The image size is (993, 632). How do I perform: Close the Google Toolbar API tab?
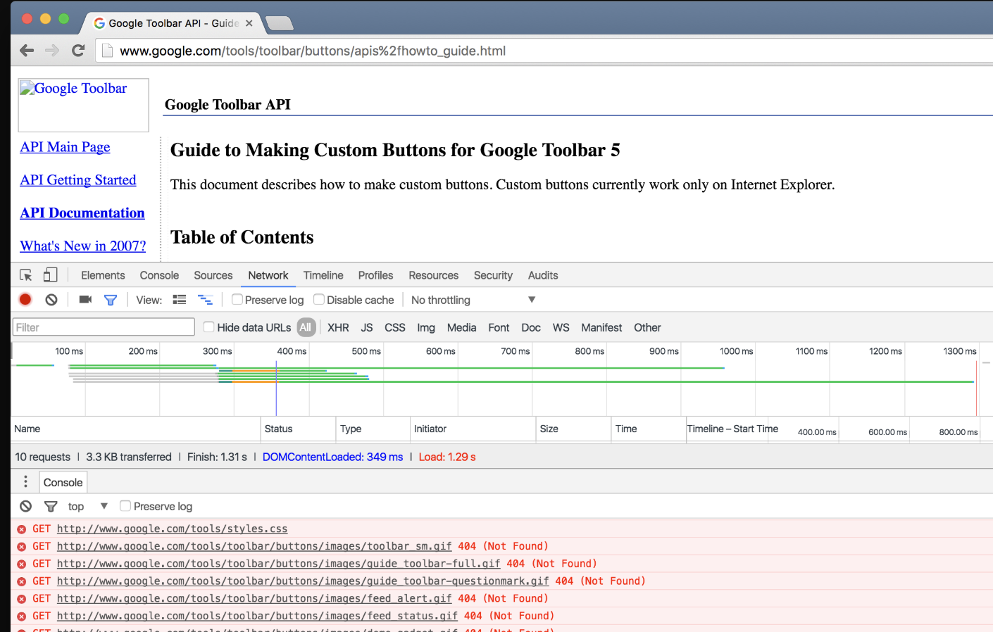point(249,23)
